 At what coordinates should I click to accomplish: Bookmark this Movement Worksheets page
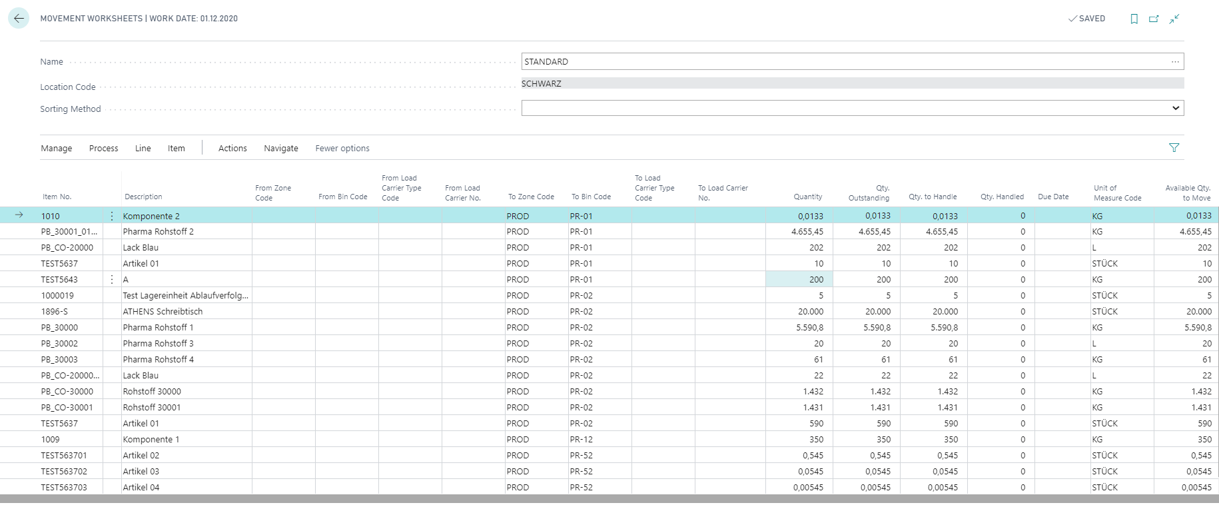coord(1134,19)
